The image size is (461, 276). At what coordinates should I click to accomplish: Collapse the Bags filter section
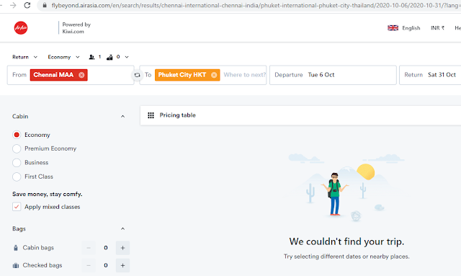click(x=123, y=228)
